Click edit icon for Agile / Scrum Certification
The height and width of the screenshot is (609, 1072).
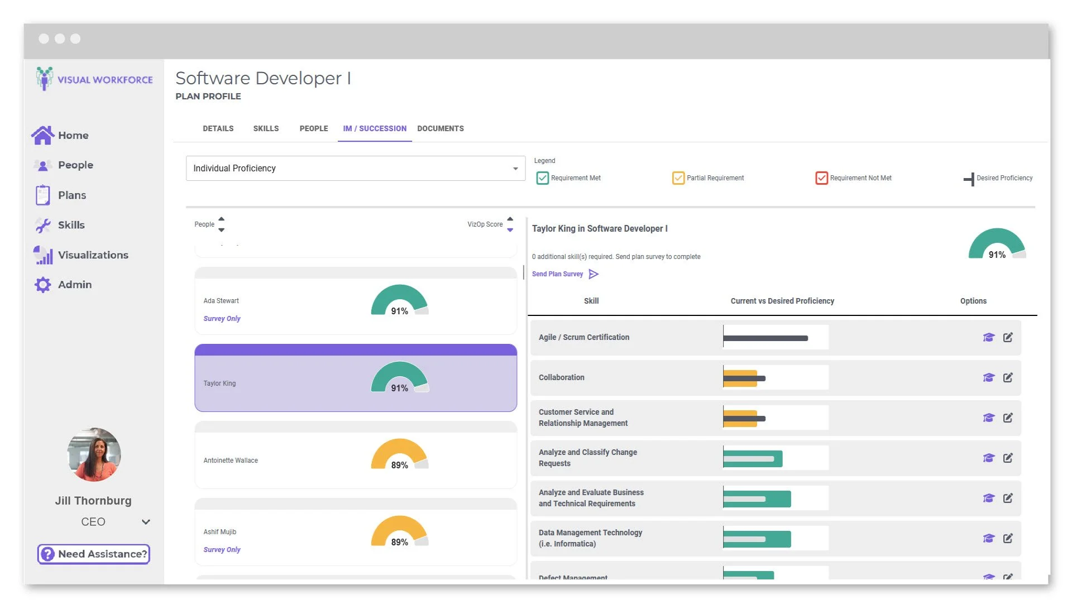pos(1007,337)
